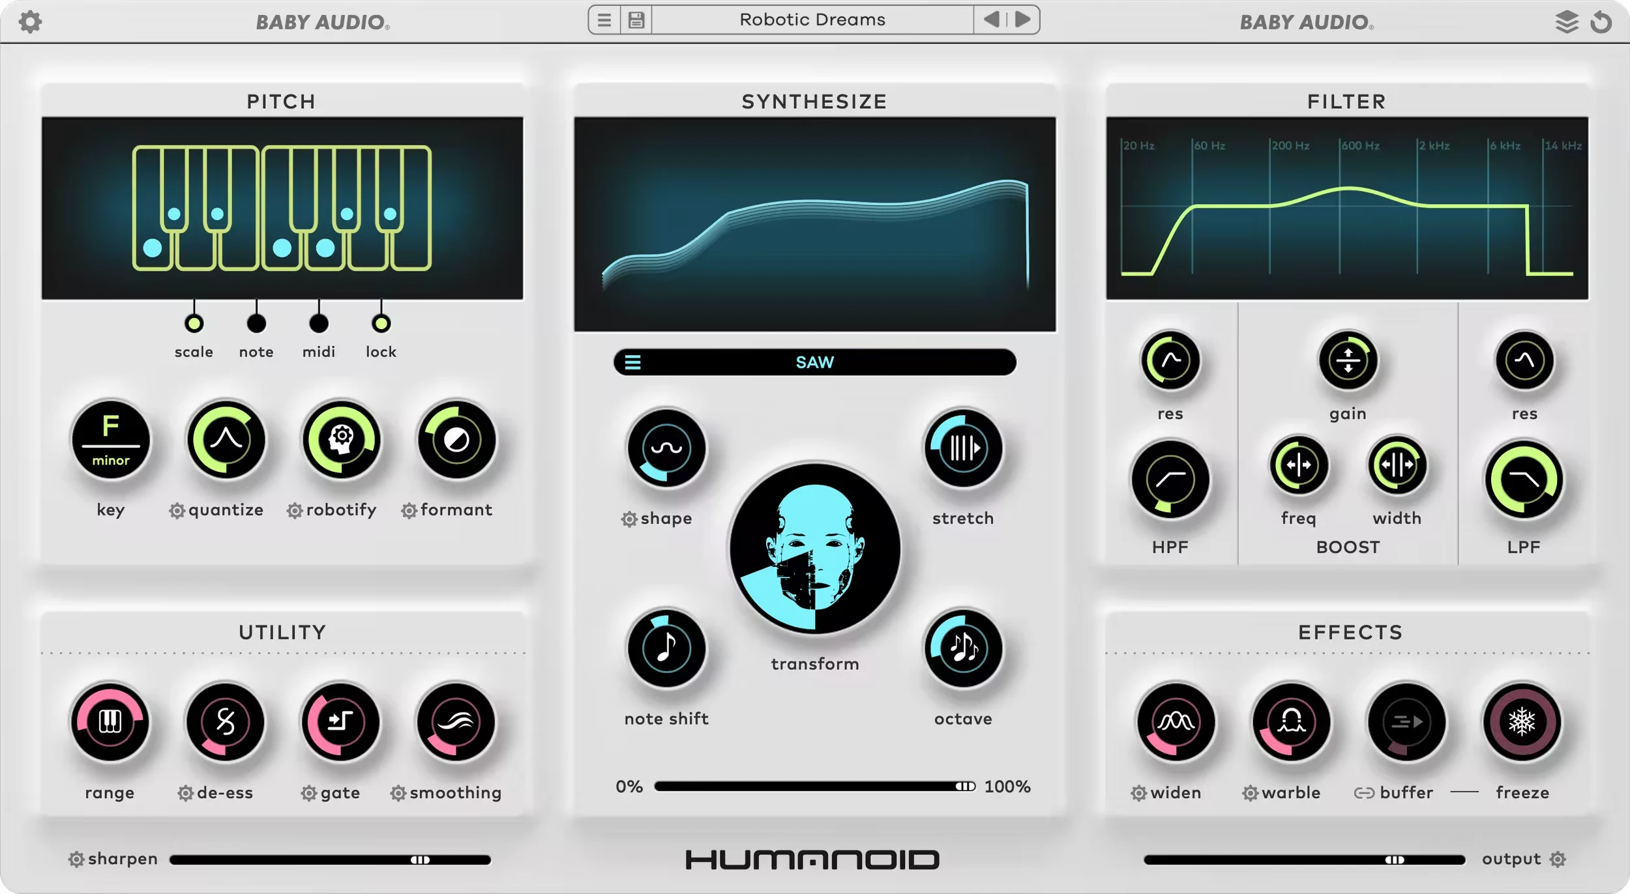
Task: Toggle the lock mode switch
Action: point(381,323)
